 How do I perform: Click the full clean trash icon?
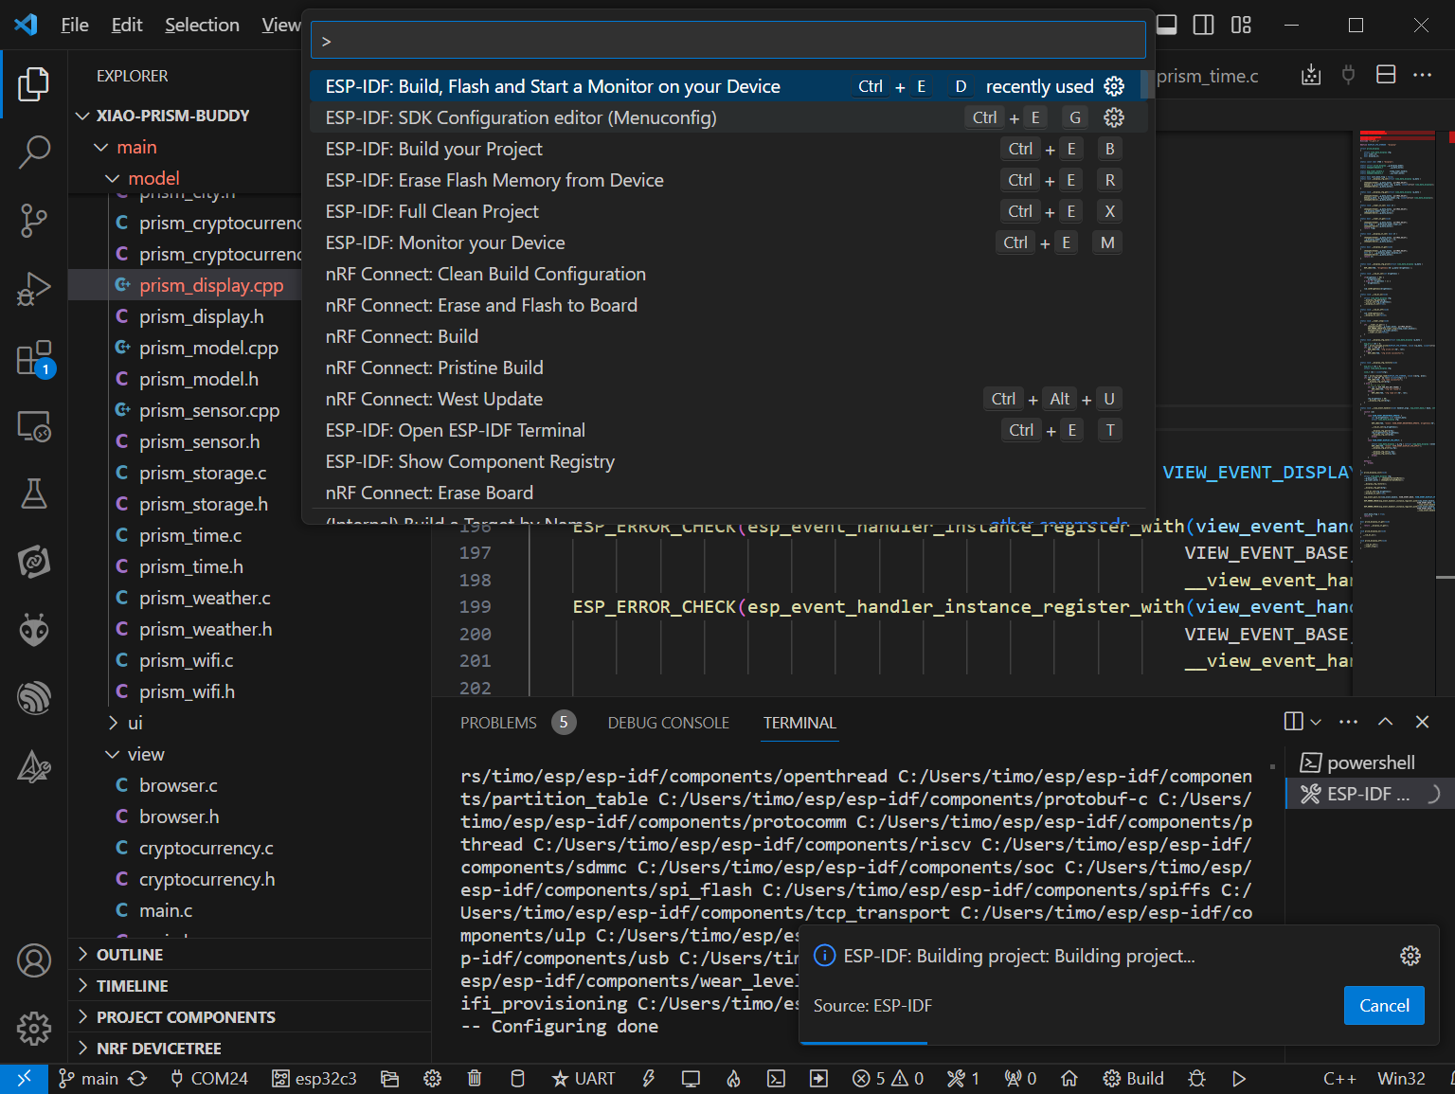click(475, 1078)
